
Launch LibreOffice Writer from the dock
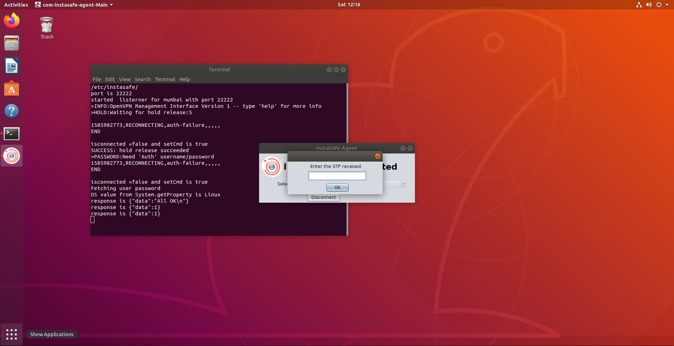click(12, 66)
